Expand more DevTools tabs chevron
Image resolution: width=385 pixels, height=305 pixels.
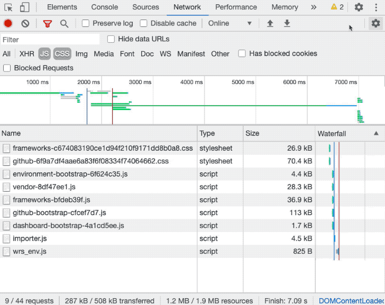[x=314, y=7]
